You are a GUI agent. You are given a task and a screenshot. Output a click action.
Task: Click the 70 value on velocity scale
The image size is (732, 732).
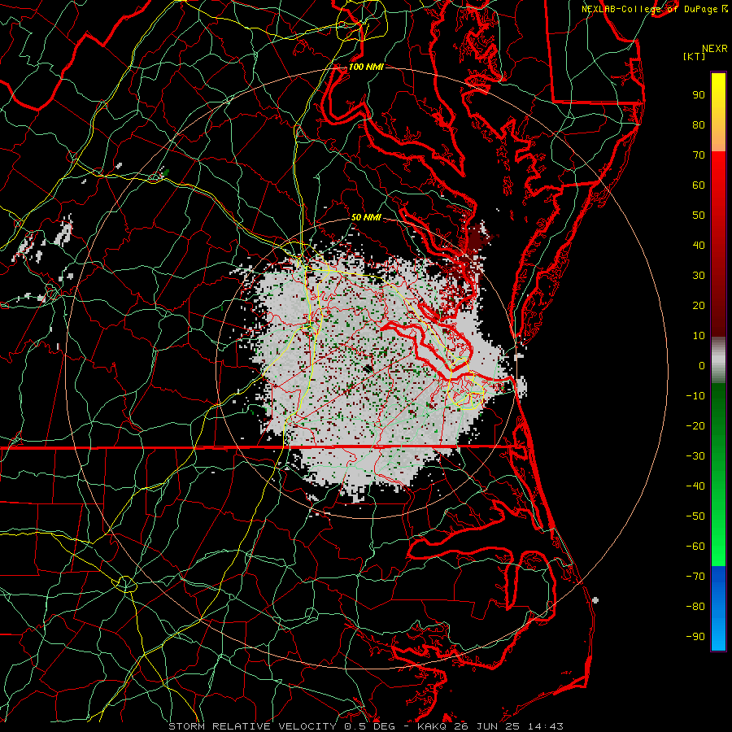(699, 155)
